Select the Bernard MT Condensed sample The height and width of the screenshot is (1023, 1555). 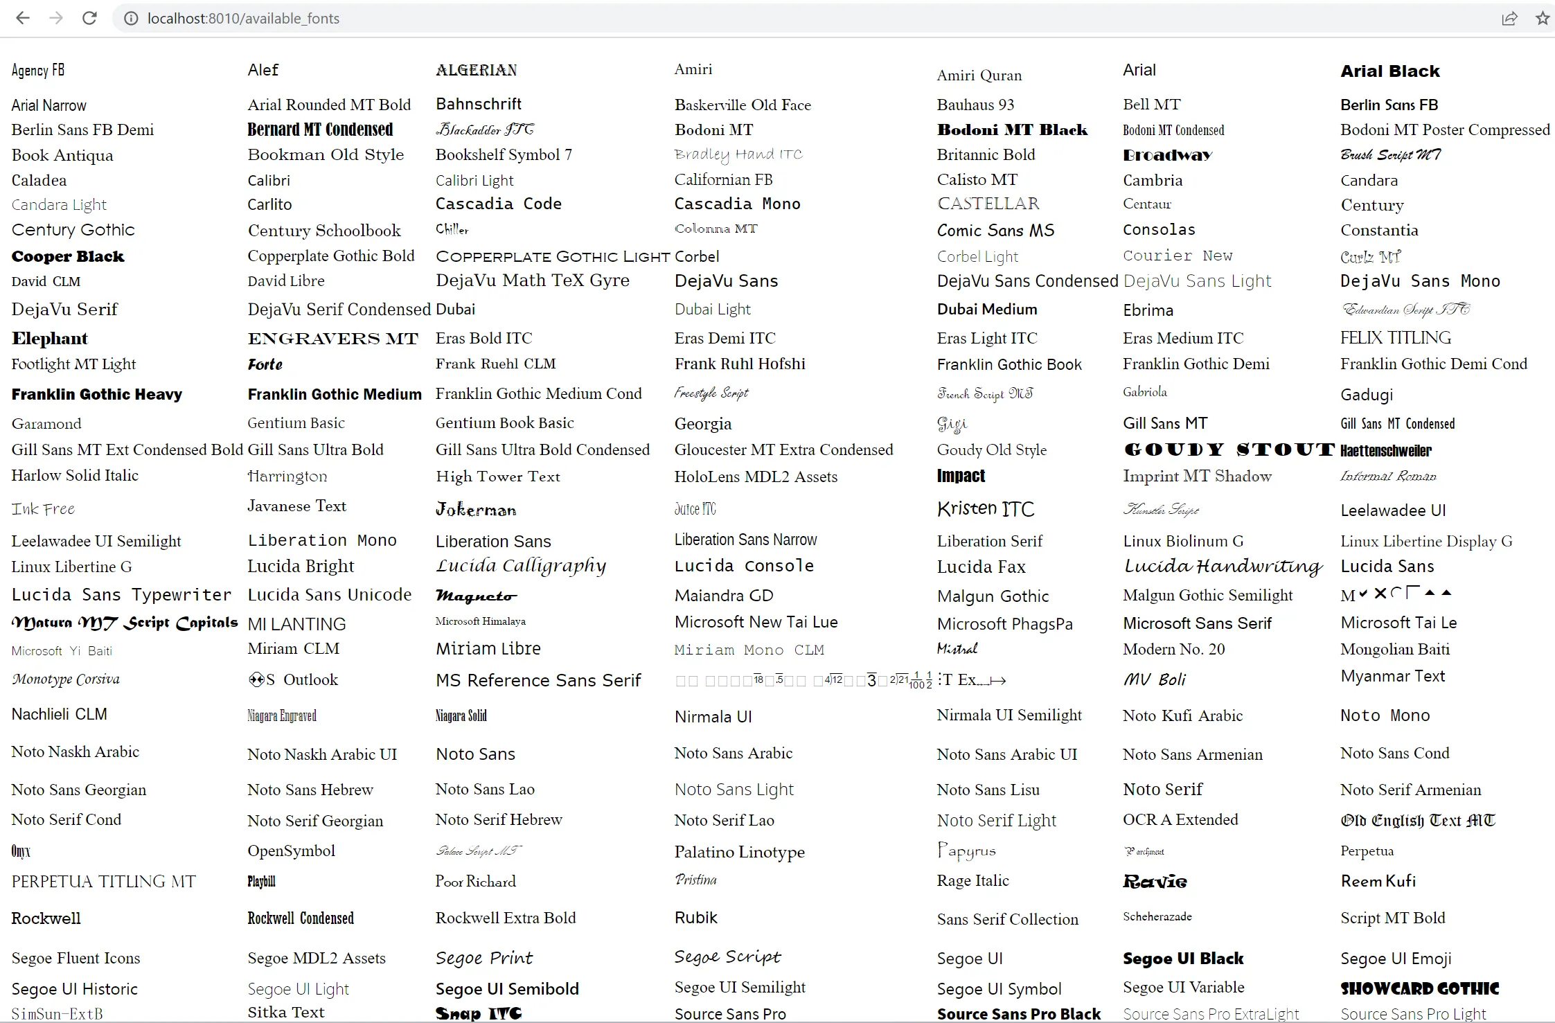tap(320, 130)
